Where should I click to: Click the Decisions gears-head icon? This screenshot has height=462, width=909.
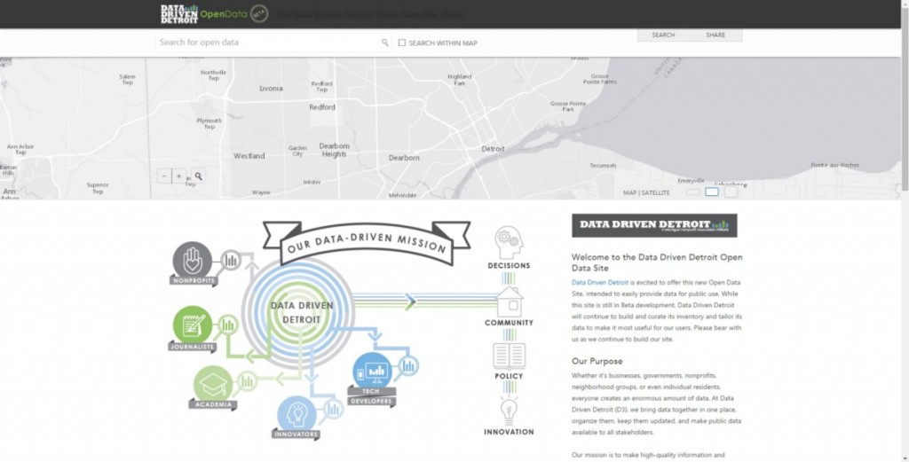coord(509,243)
